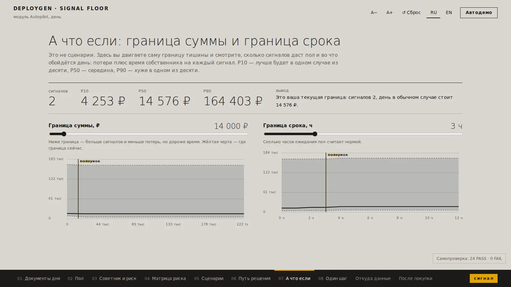Viewport: 511px width, 287px height.
Task: Click the P10 value 4 253 ₽
Action: pos(103,101)
